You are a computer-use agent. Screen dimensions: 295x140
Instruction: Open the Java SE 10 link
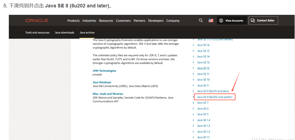tap(203, 80)
